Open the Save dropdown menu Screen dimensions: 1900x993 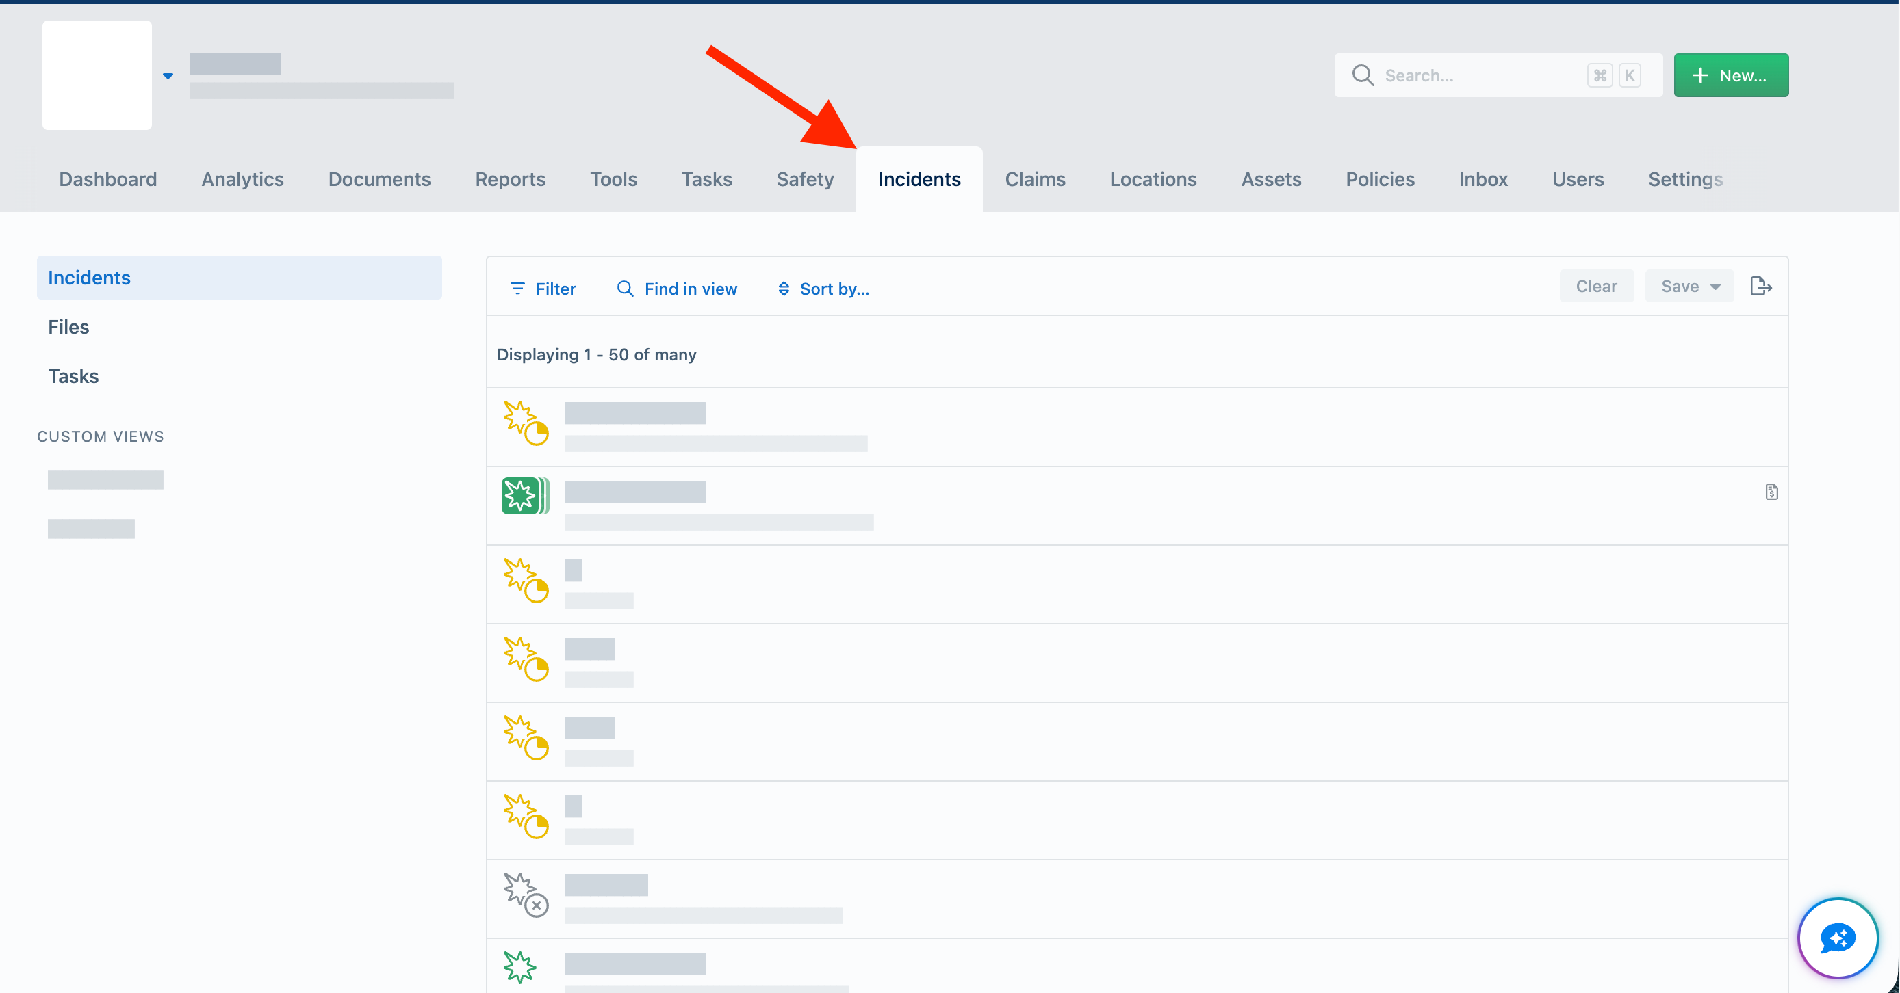[x=1689, y=286]
